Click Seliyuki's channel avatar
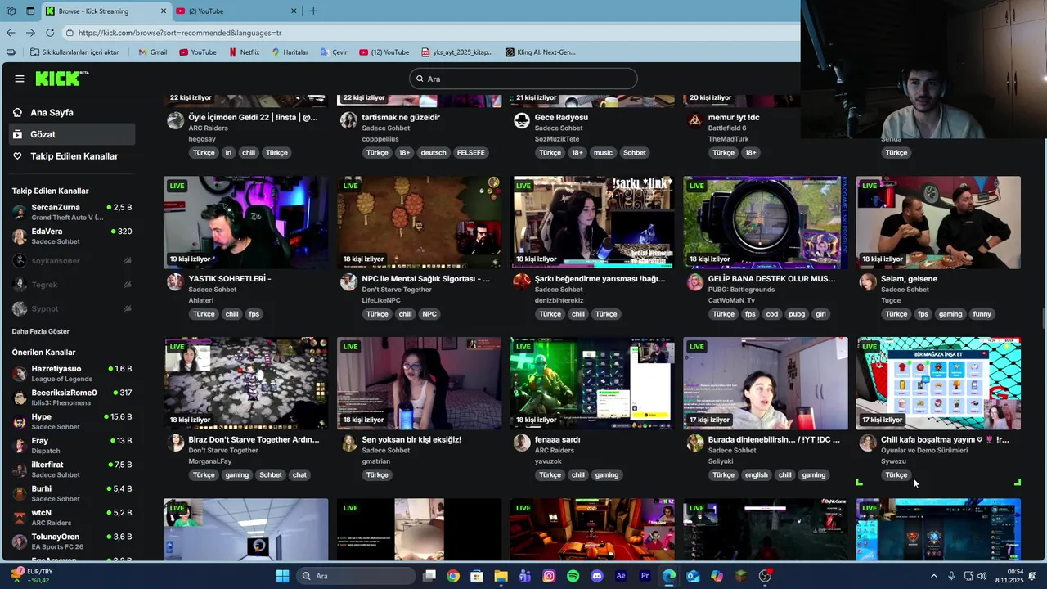Screen dimensions: 1047x589 (695, 443)
